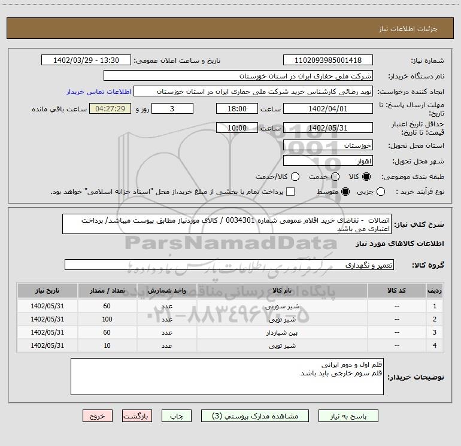Viewport: 461px width, 446px height.
Task: Select item شیر توپی in row 4
Action: (282, 346)
